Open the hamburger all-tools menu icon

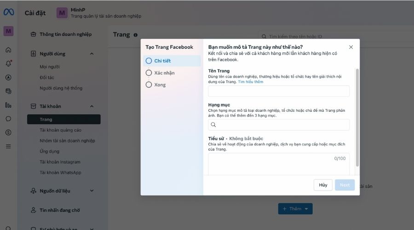pyautogui.click(x=8, y=146)
